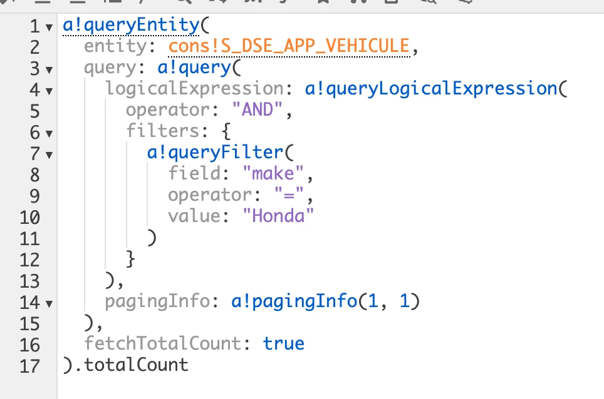Click the entity keyword on line 2
This screenshot has width=604, height=399.
tap(115, 46)
